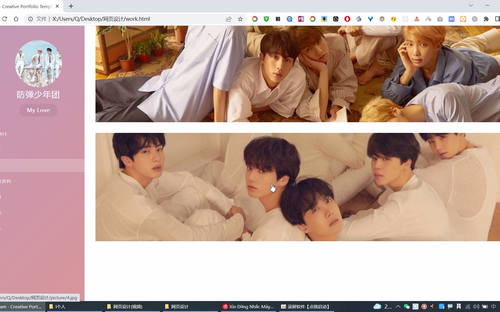The width and height of the screenshot is (500, 312).
Task: Open the download manager extension icon
Action: tap(324, 19)
